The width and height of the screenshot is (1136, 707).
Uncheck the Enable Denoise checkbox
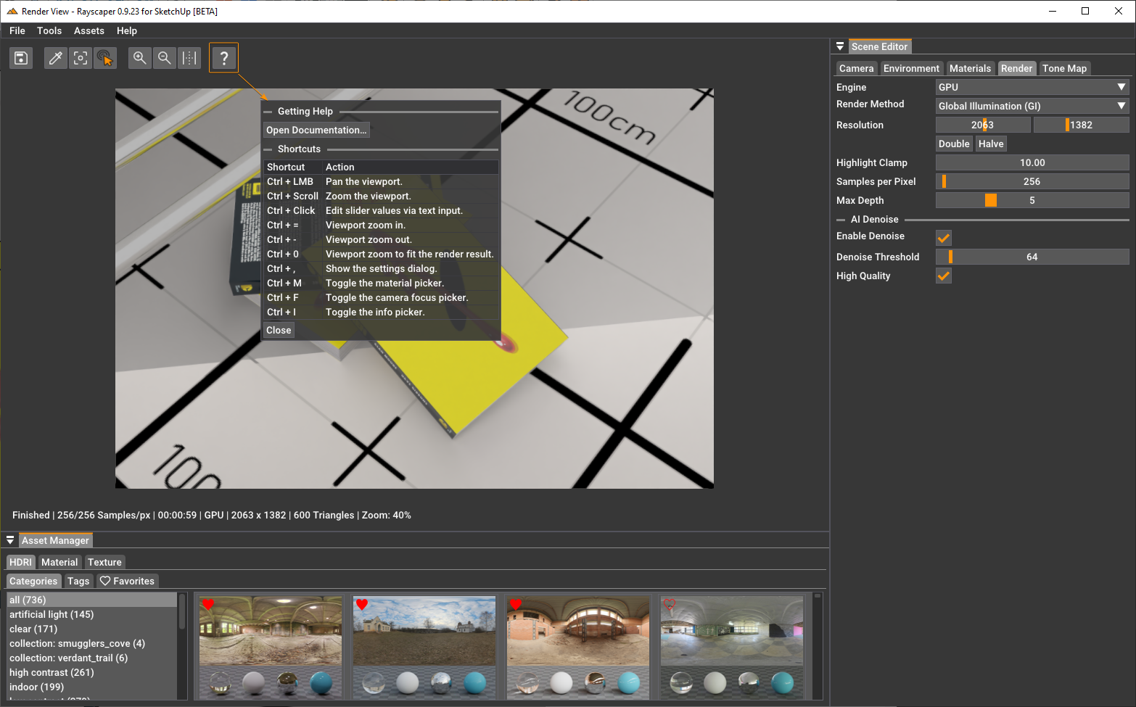[x=944, y=237]
